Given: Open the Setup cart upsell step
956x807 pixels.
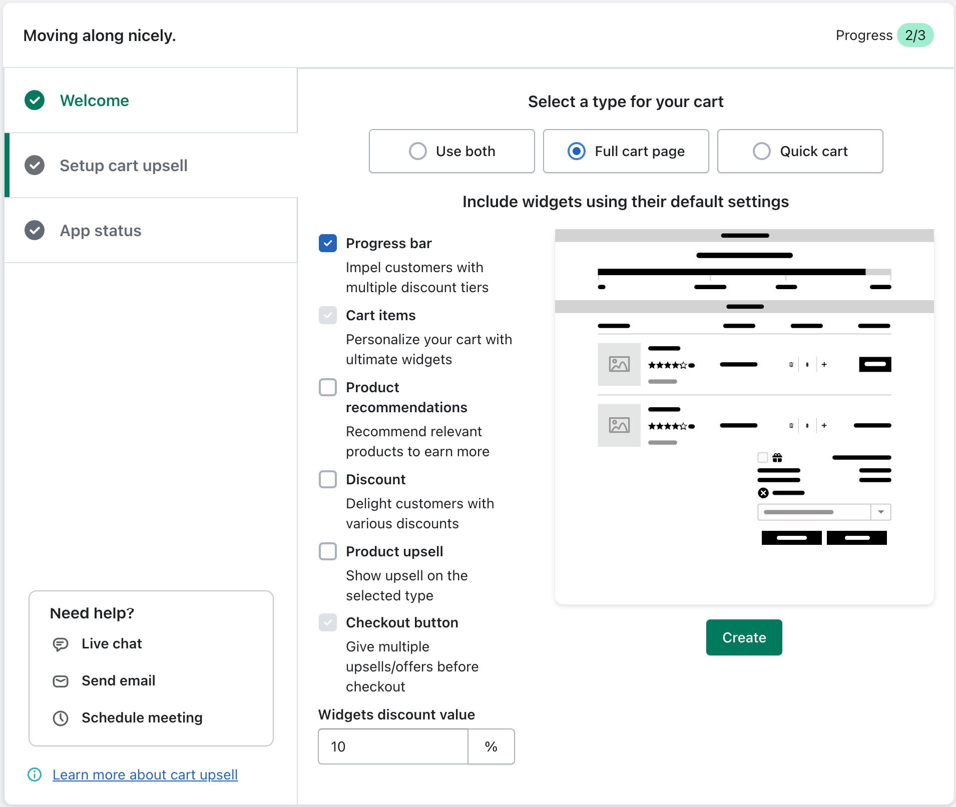Looking at the screenshot, I should coord(151,165).
